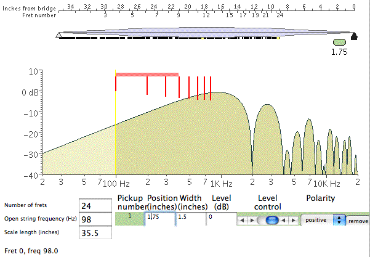The width and height of the screenshot is (370, 257).
Task: Click the Number of frets input field
Action: tap(95, 205)
